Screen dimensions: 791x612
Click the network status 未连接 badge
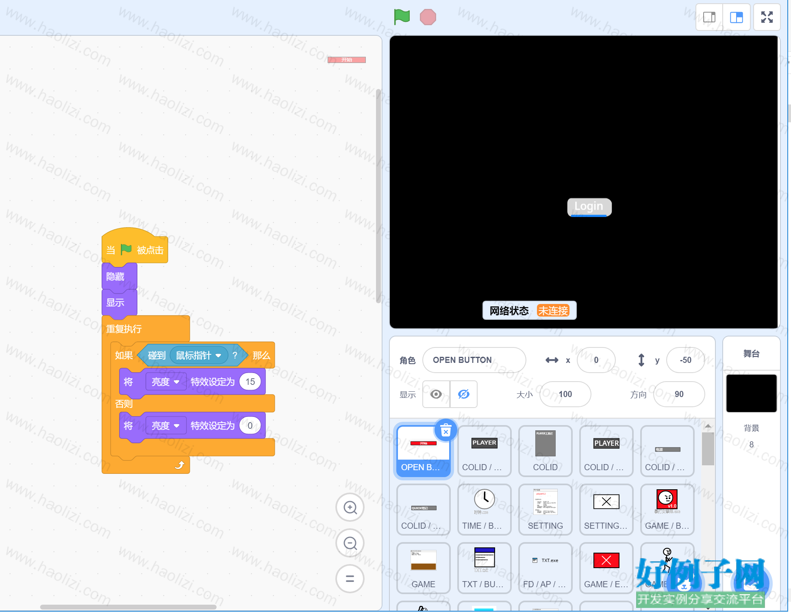[x=553, y=311]
